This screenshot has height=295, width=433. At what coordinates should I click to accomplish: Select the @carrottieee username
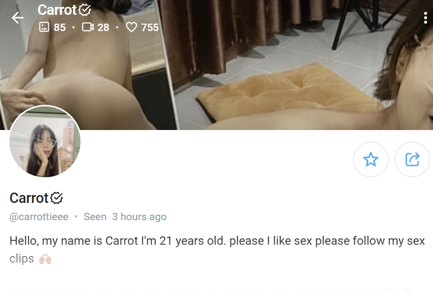[39, 217]
